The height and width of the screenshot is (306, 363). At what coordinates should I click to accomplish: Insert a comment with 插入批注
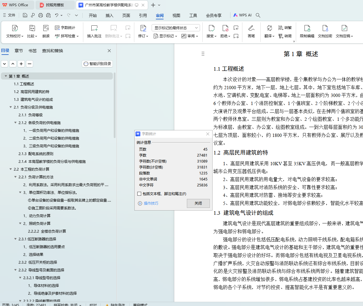click(94, 31)
